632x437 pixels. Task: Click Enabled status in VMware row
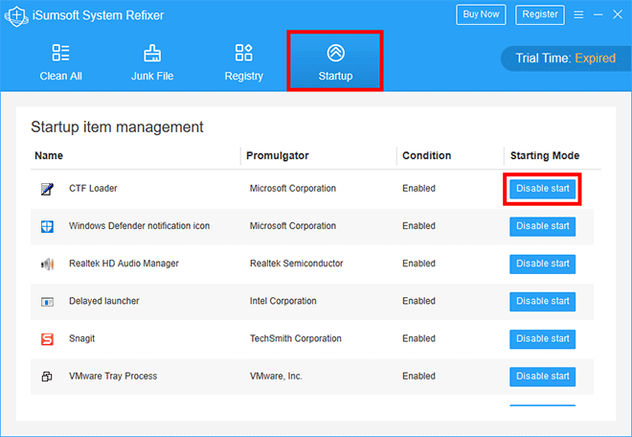point(418,376)
